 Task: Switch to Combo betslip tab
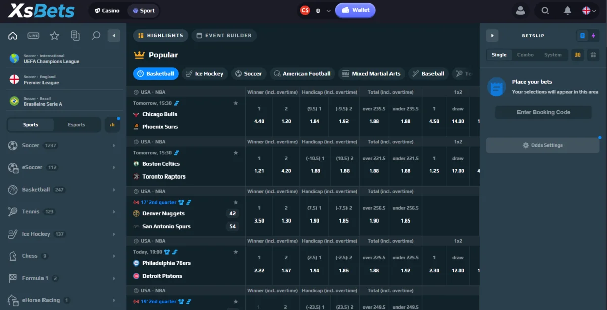pyautogui.click(x=525, y=55)
